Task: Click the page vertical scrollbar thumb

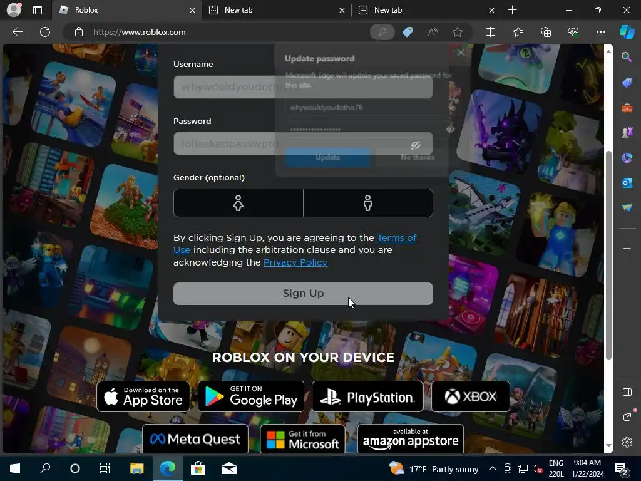Action: 608,256
